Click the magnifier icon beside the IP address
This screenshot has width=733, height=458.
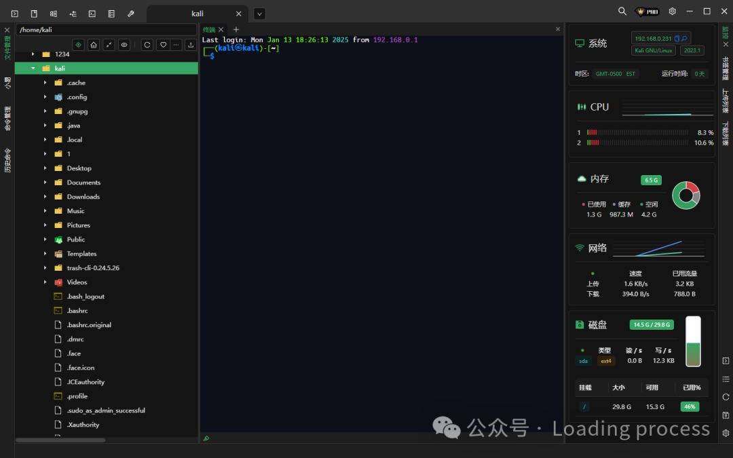(x=684, y=38)
